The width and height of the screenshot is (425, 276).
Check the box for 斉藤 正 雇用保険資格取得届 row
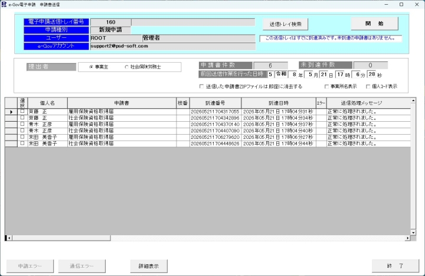click(22, 111)
